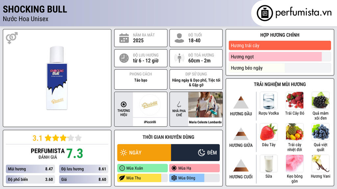Click the Mùa Xuân season bar
This screenshot has height=189, width=337.
pos(143,168)
